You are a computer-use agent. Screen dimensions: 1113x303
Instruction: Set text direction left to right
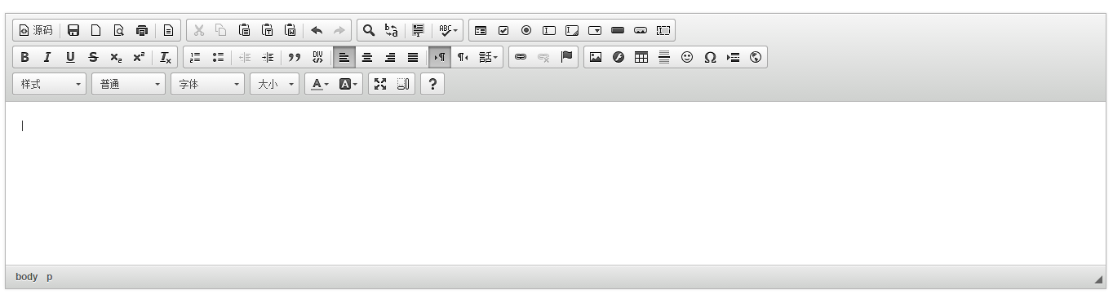(x=440, y=57)
